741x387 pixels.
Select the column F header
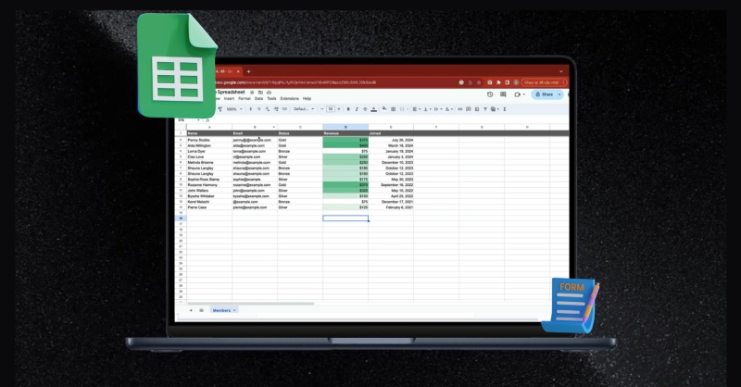coord(436,127)
